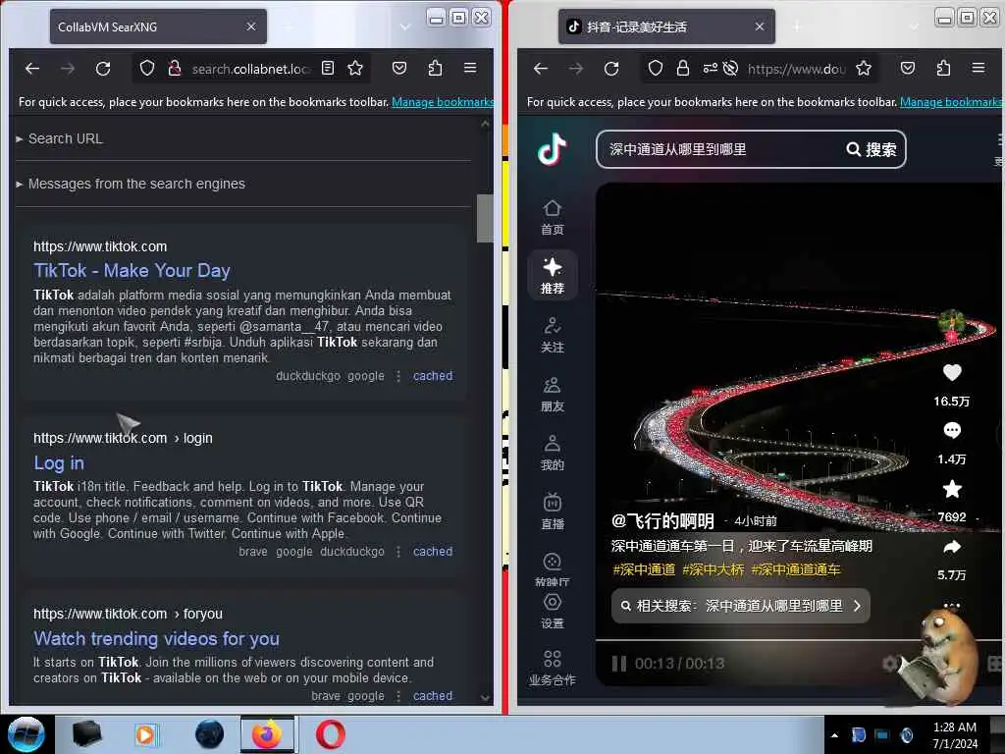Click Manage bookmarks in SearXNG window
This screenshot has width=1005, height=754.
[x=443, y=102]
